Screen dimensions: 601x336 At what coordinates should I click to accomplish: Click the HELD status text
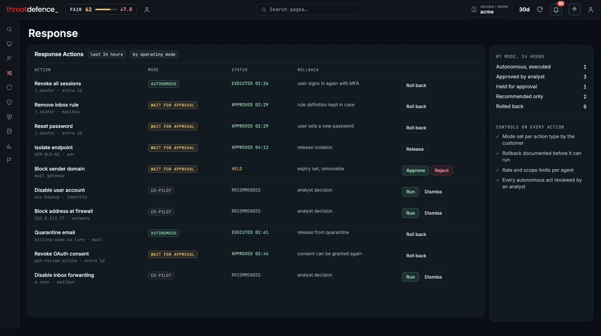tap(237, 169)
